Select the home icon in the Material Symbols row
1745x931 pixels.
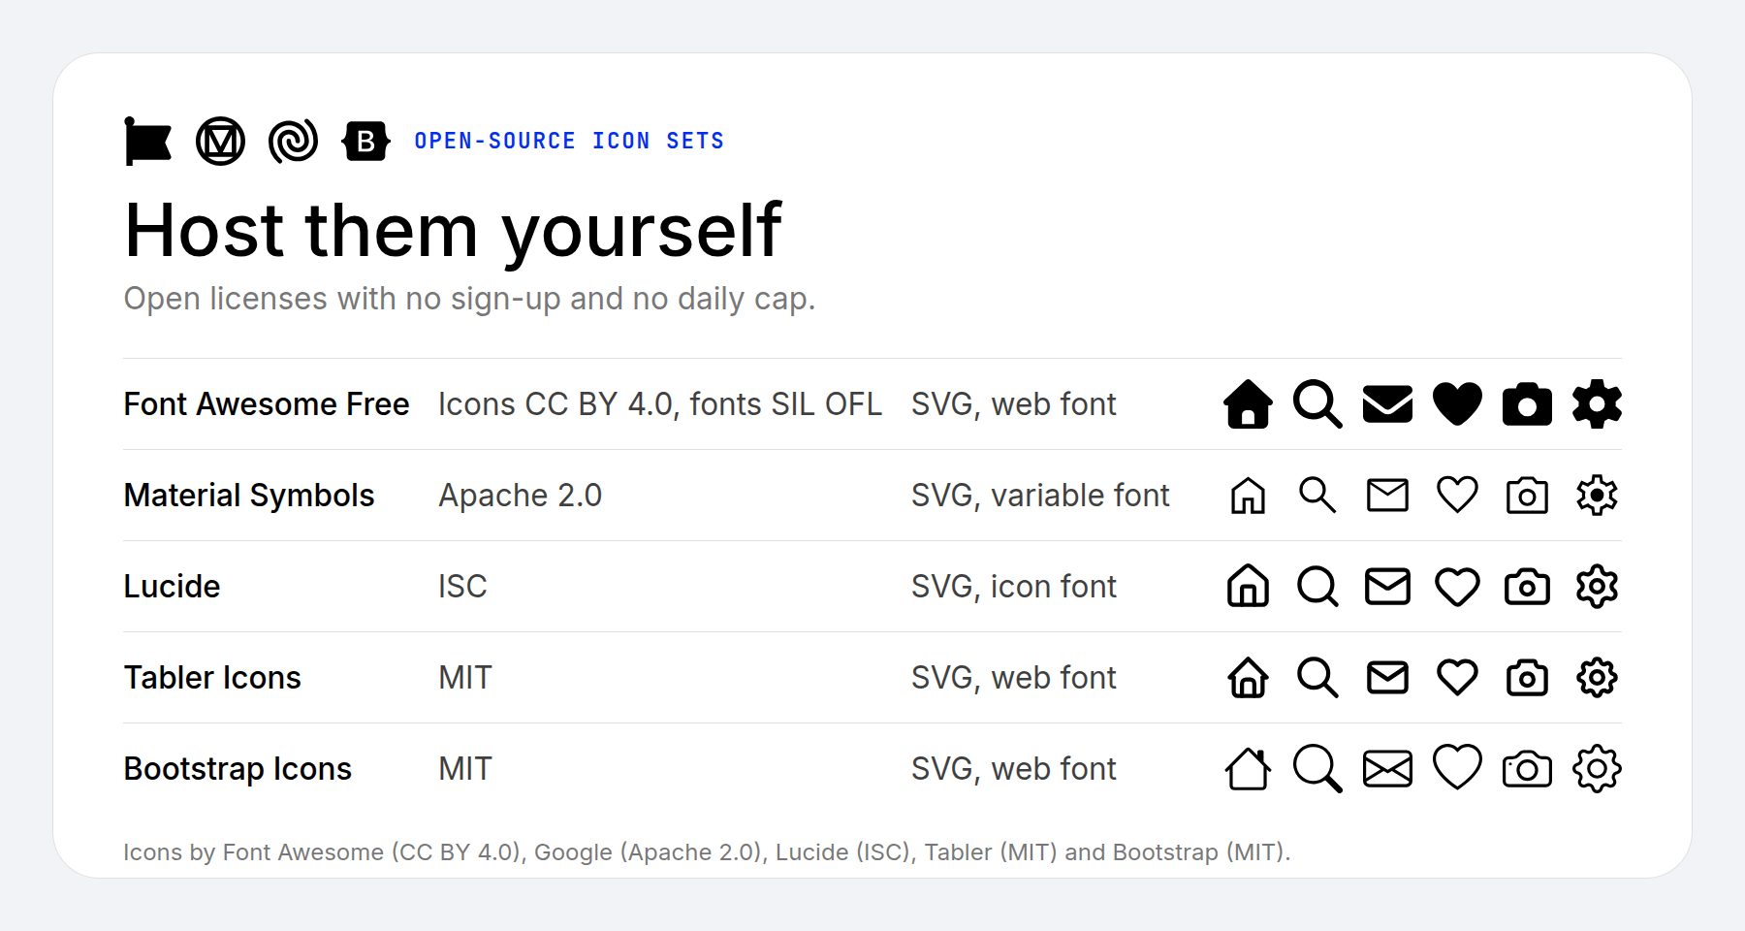(x=1249, y=496)
